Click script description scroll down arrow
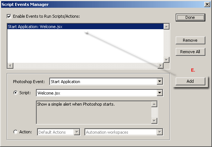Image resolution: width=212 pixels, height=147 pixels. pyautogui.click(x=154, y=121)
